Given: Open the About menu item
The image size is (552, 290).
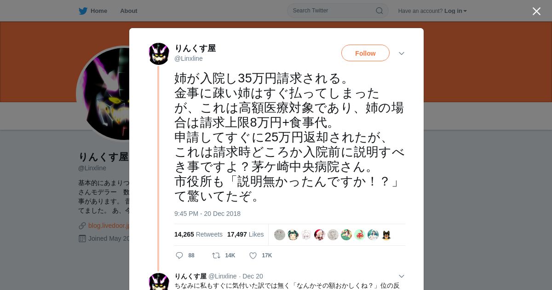Looking at the screenshot, I should [x=129, y=11].
